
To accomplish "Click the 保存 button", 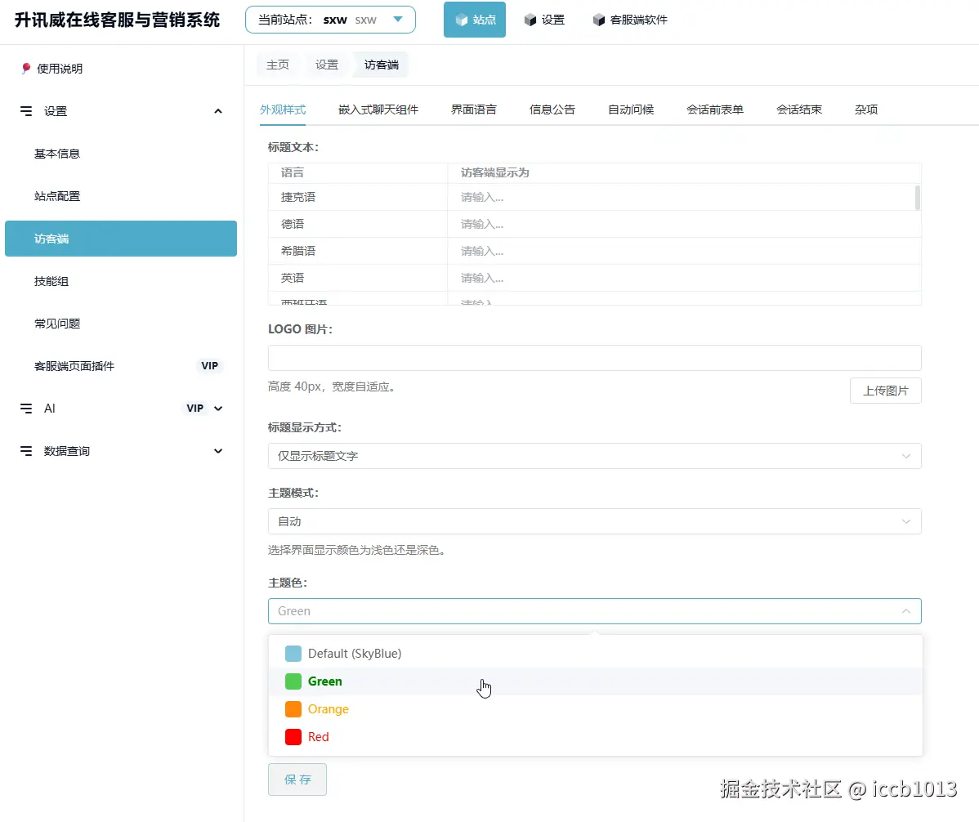I will (297, 780).
